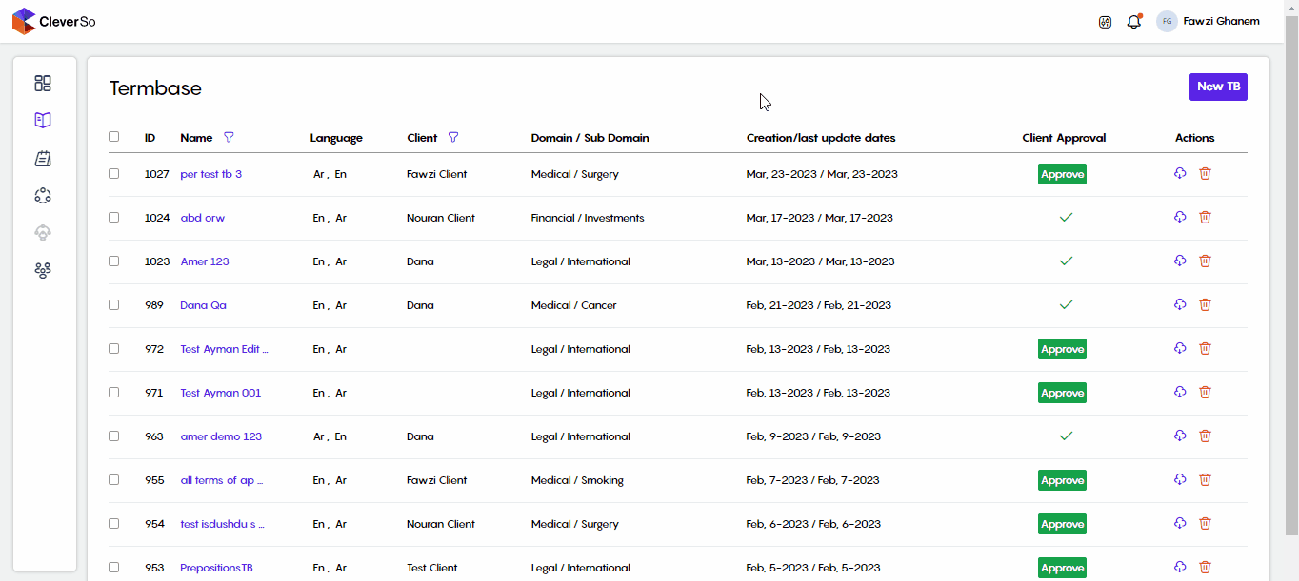The image size is (1299, 581).
Task: Check the row with ID 955
Action: click(x=114, y=480)
